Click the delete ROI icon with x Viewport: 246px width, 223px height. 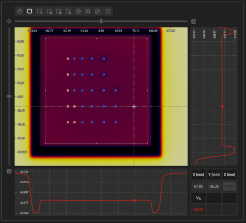coord(68,11)
